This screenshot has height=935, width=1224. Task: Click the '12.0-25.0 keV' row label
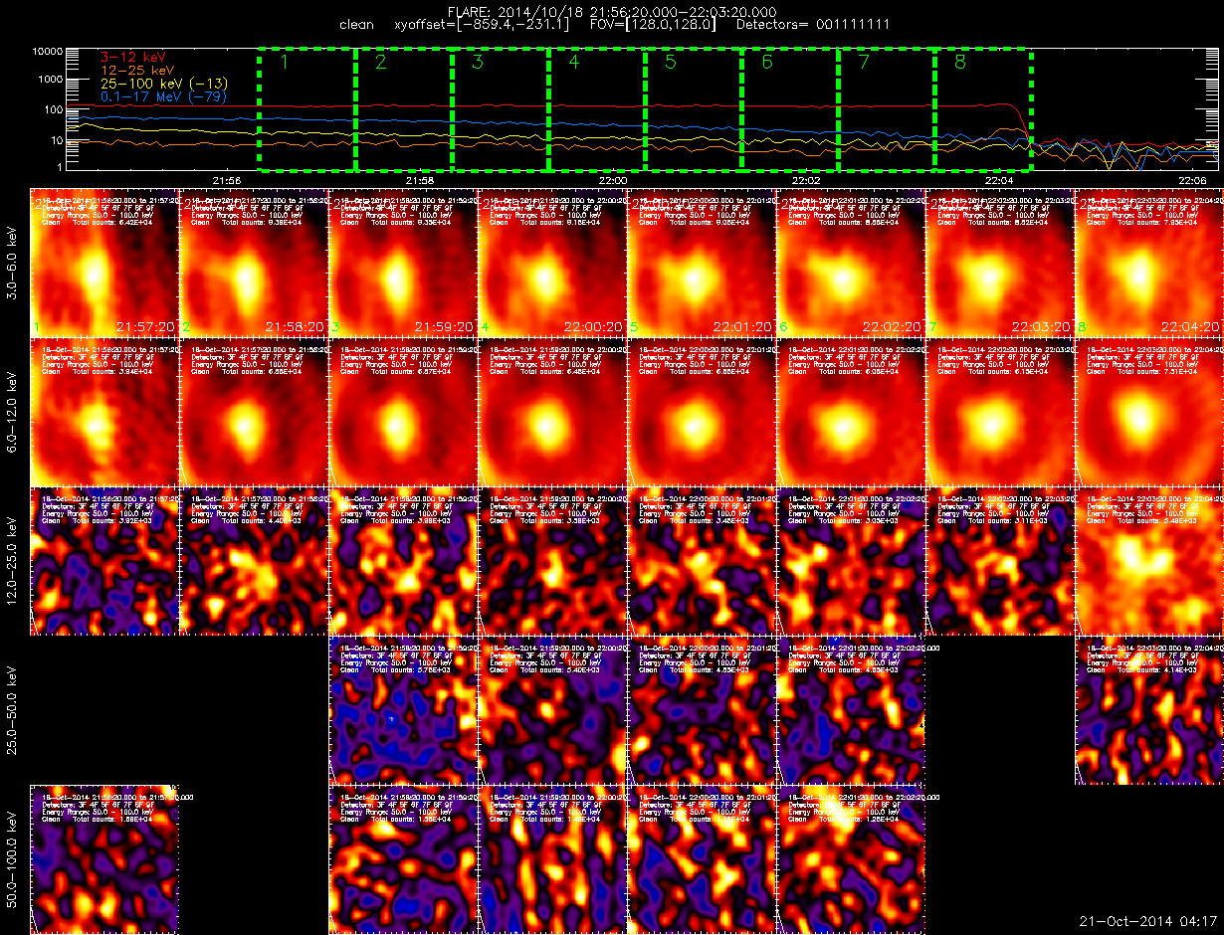click(x=13, y=560)
